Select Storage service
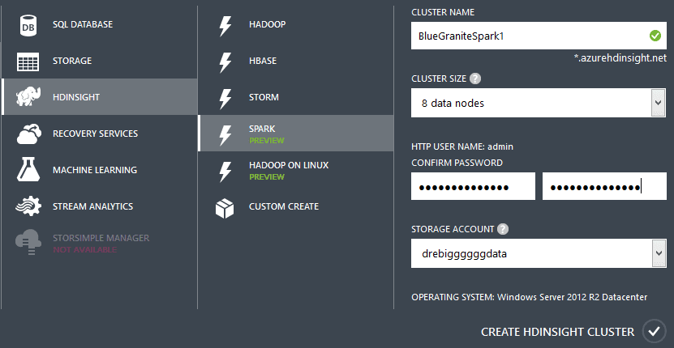The image size is (674, 348). coord(99,61)
